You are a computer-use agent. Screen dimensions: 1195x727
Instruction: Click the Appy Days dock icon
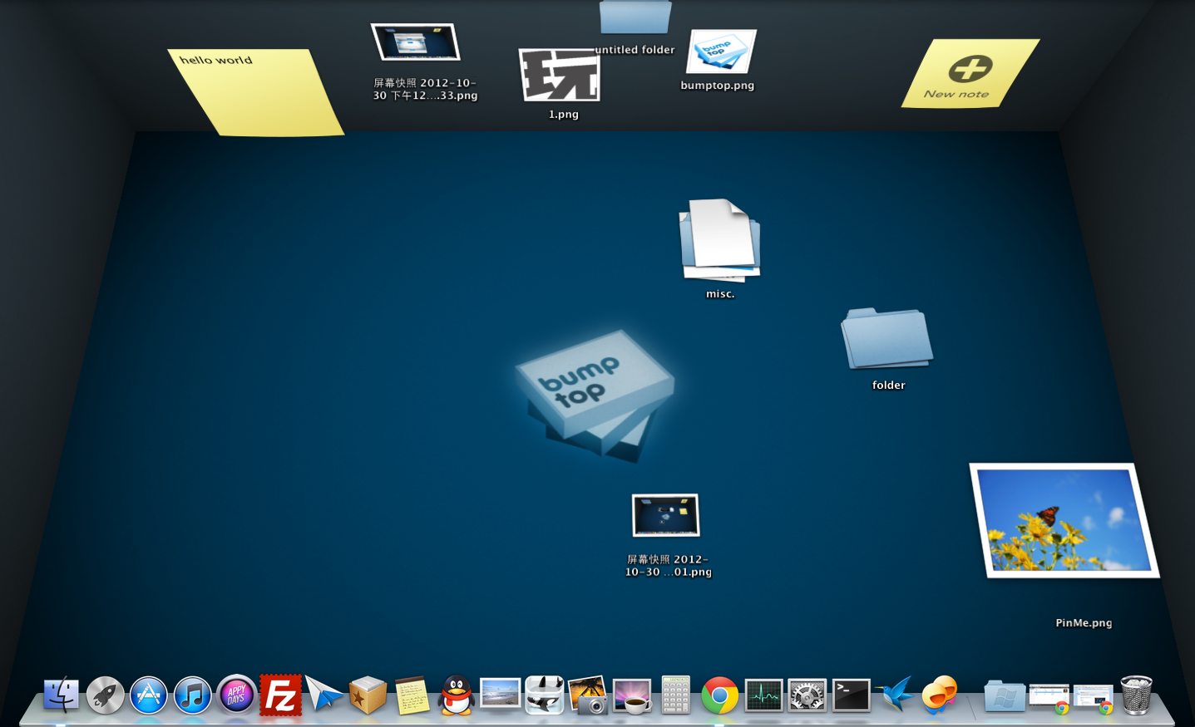tap(236, 695)
